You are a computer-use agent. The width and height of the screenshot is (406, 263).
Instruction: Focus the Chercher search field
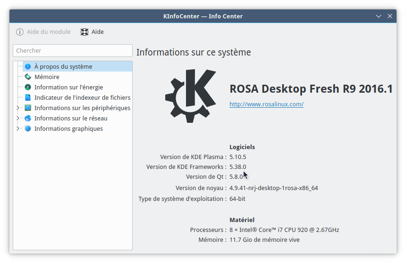[73, 51]
